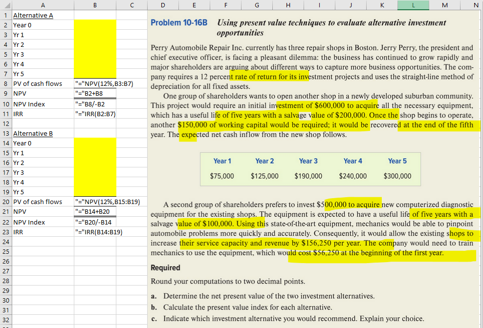Click the $190,000 value under Year 3

point(308,176)
